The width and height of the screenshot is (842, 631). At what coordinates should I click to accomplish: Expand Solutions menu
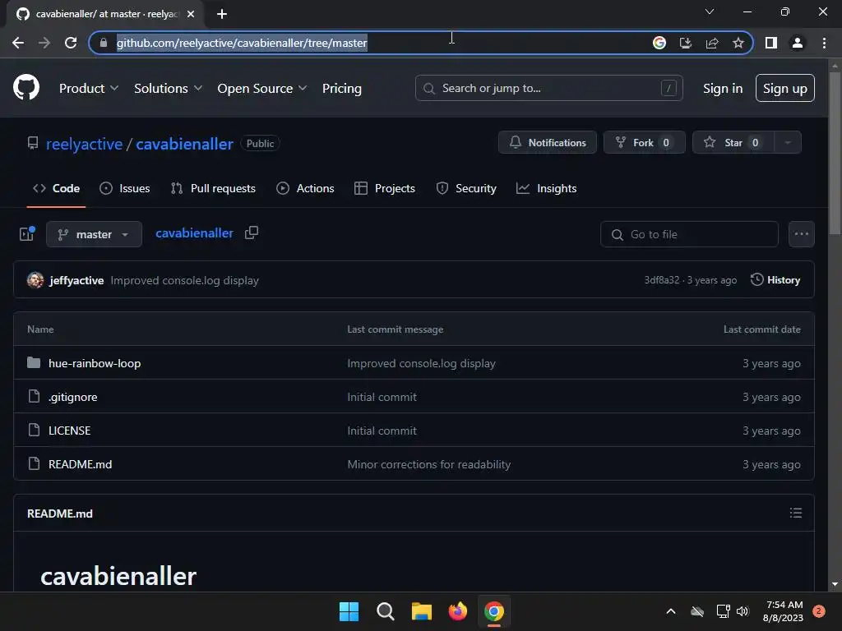point(168,88)
